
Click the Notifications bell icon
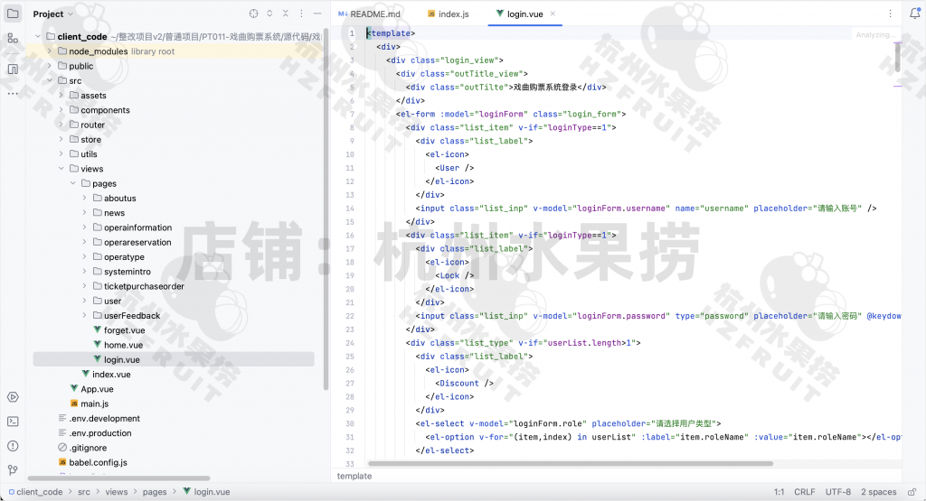coord(914,14)
